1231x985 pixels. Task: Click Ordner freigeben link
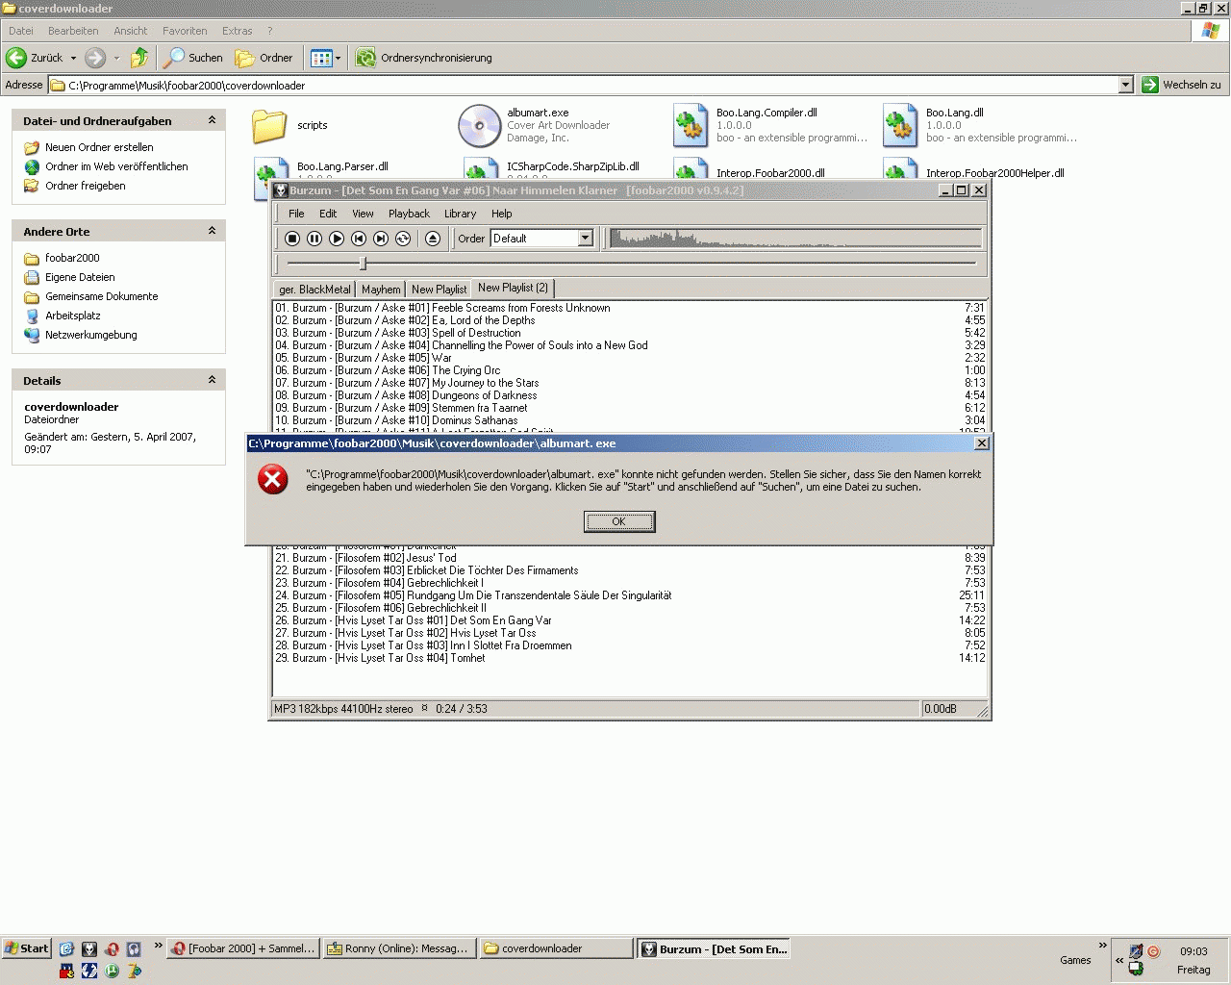pos(86,186)
